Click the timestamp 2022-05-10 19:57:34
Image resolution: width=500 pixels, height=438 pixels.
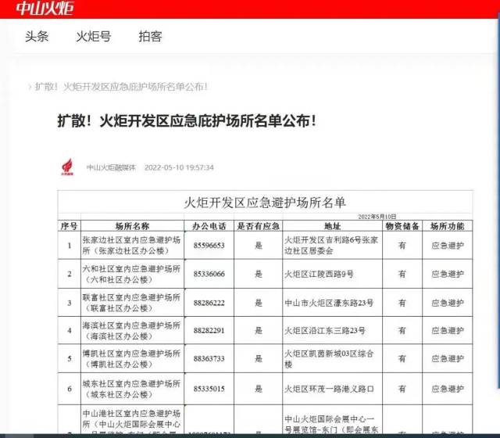179,167
